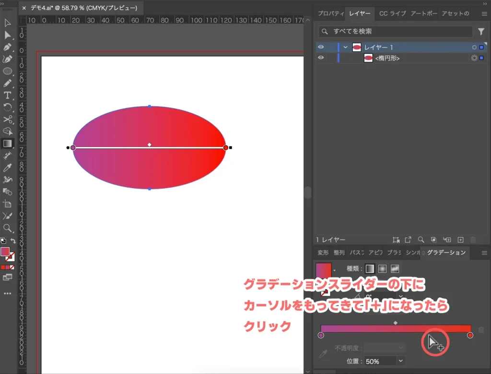Click the reverse gradient icon
Viewport: 491px width, 374px height.
[324, 293]
